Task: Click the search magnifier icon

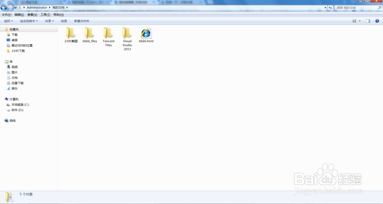Action: tap(380, 8)
